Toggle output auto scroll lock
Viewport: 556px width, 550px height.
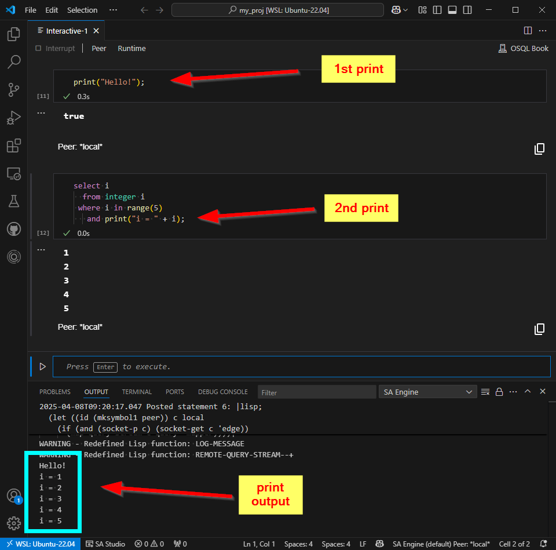tap(499, 392)
